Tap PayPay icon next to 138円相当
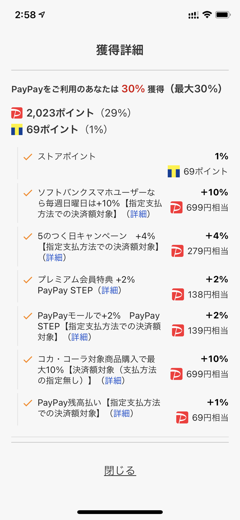Screen dimensions: 240x520 (178, 294)
